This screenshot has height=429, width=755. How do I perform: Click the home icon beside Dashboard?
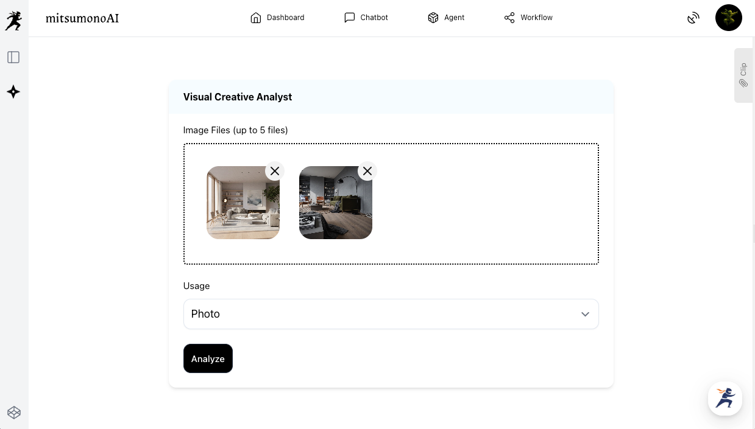pos(256,18)
